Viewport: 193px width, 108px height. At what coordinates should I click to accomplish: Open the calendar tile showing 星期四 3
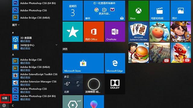click(73, 11)
